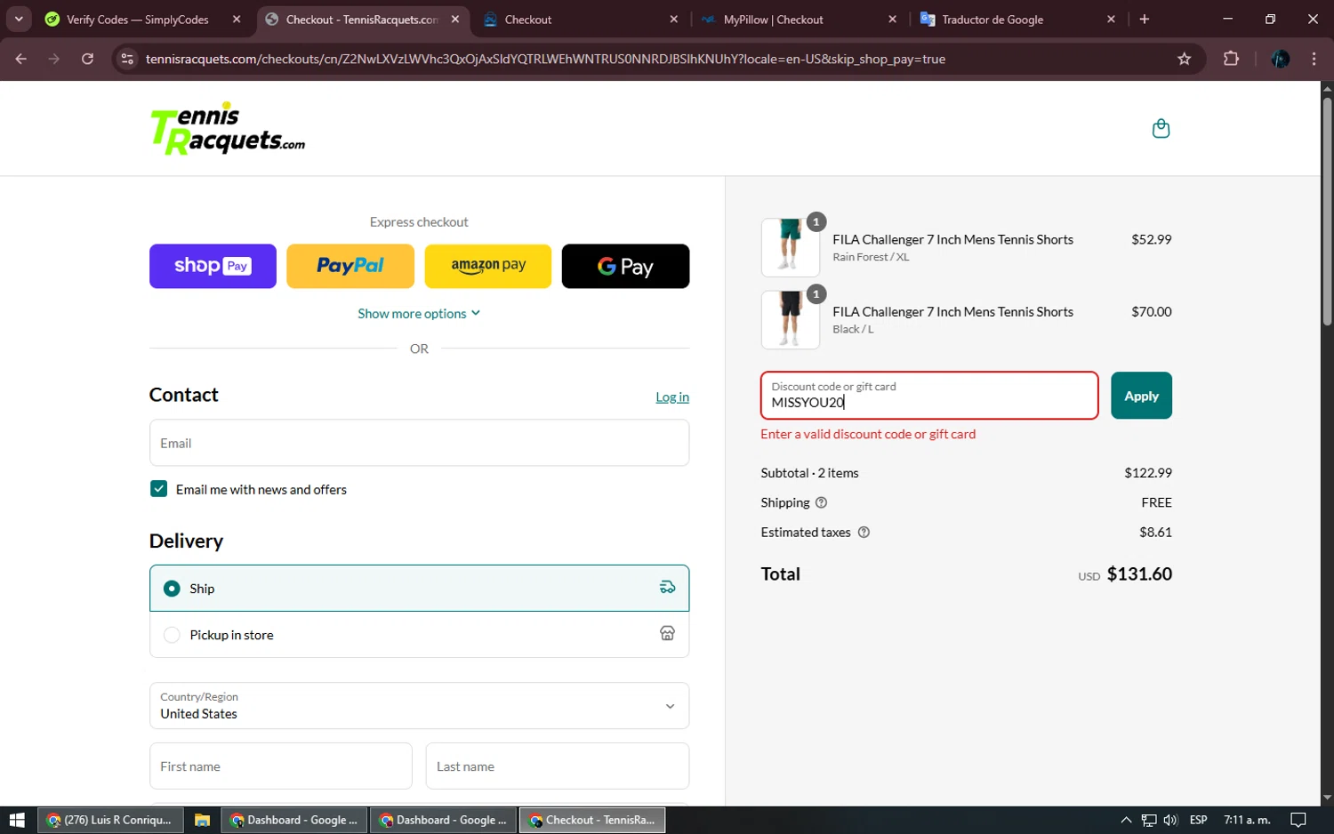
Task: Switch to the second Checkout tab
Action: [580, 19]
